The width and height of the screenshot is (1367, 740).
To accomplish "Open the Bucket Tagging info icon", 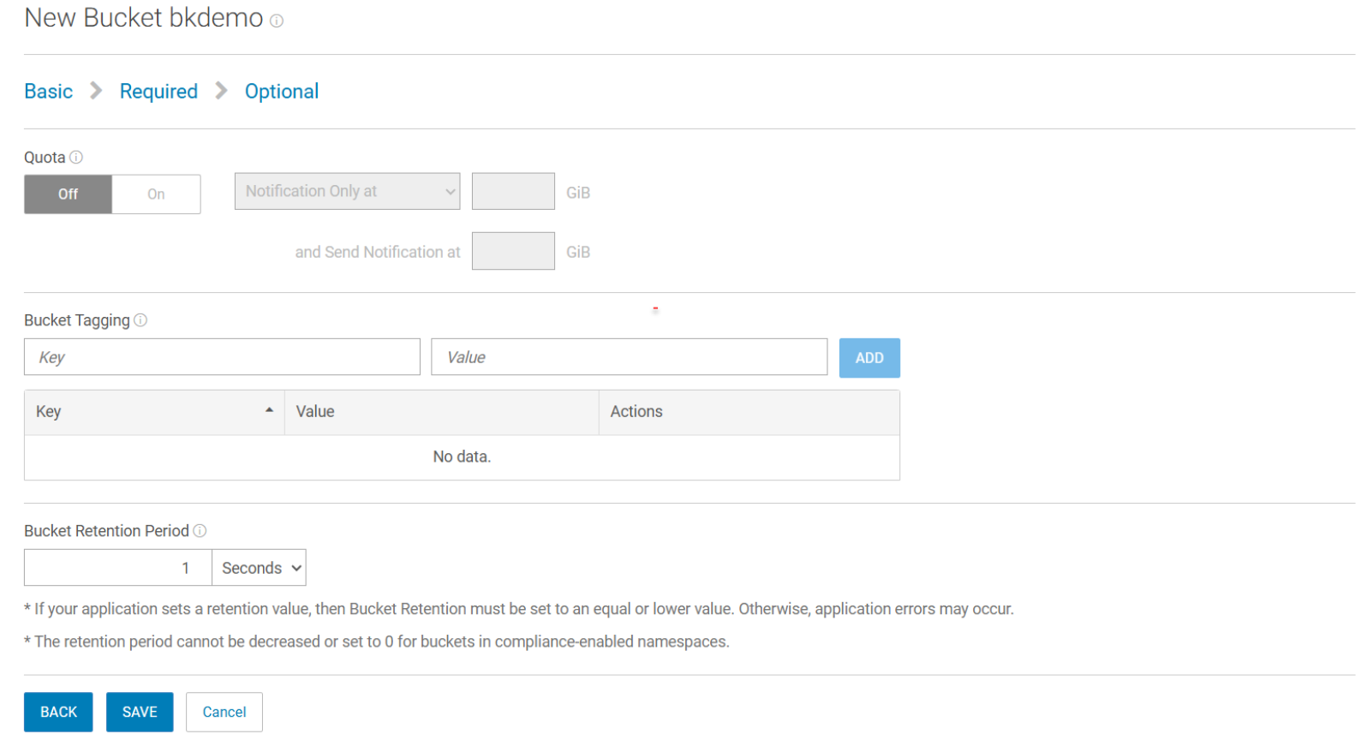I will click(x=140, y=319).
